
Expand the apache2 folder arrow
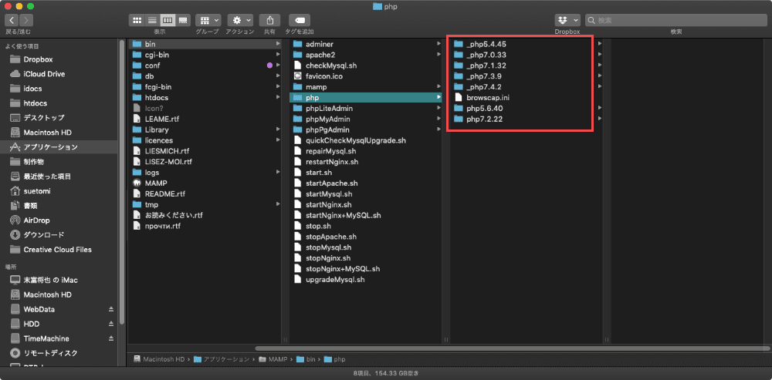coord(438,55)
